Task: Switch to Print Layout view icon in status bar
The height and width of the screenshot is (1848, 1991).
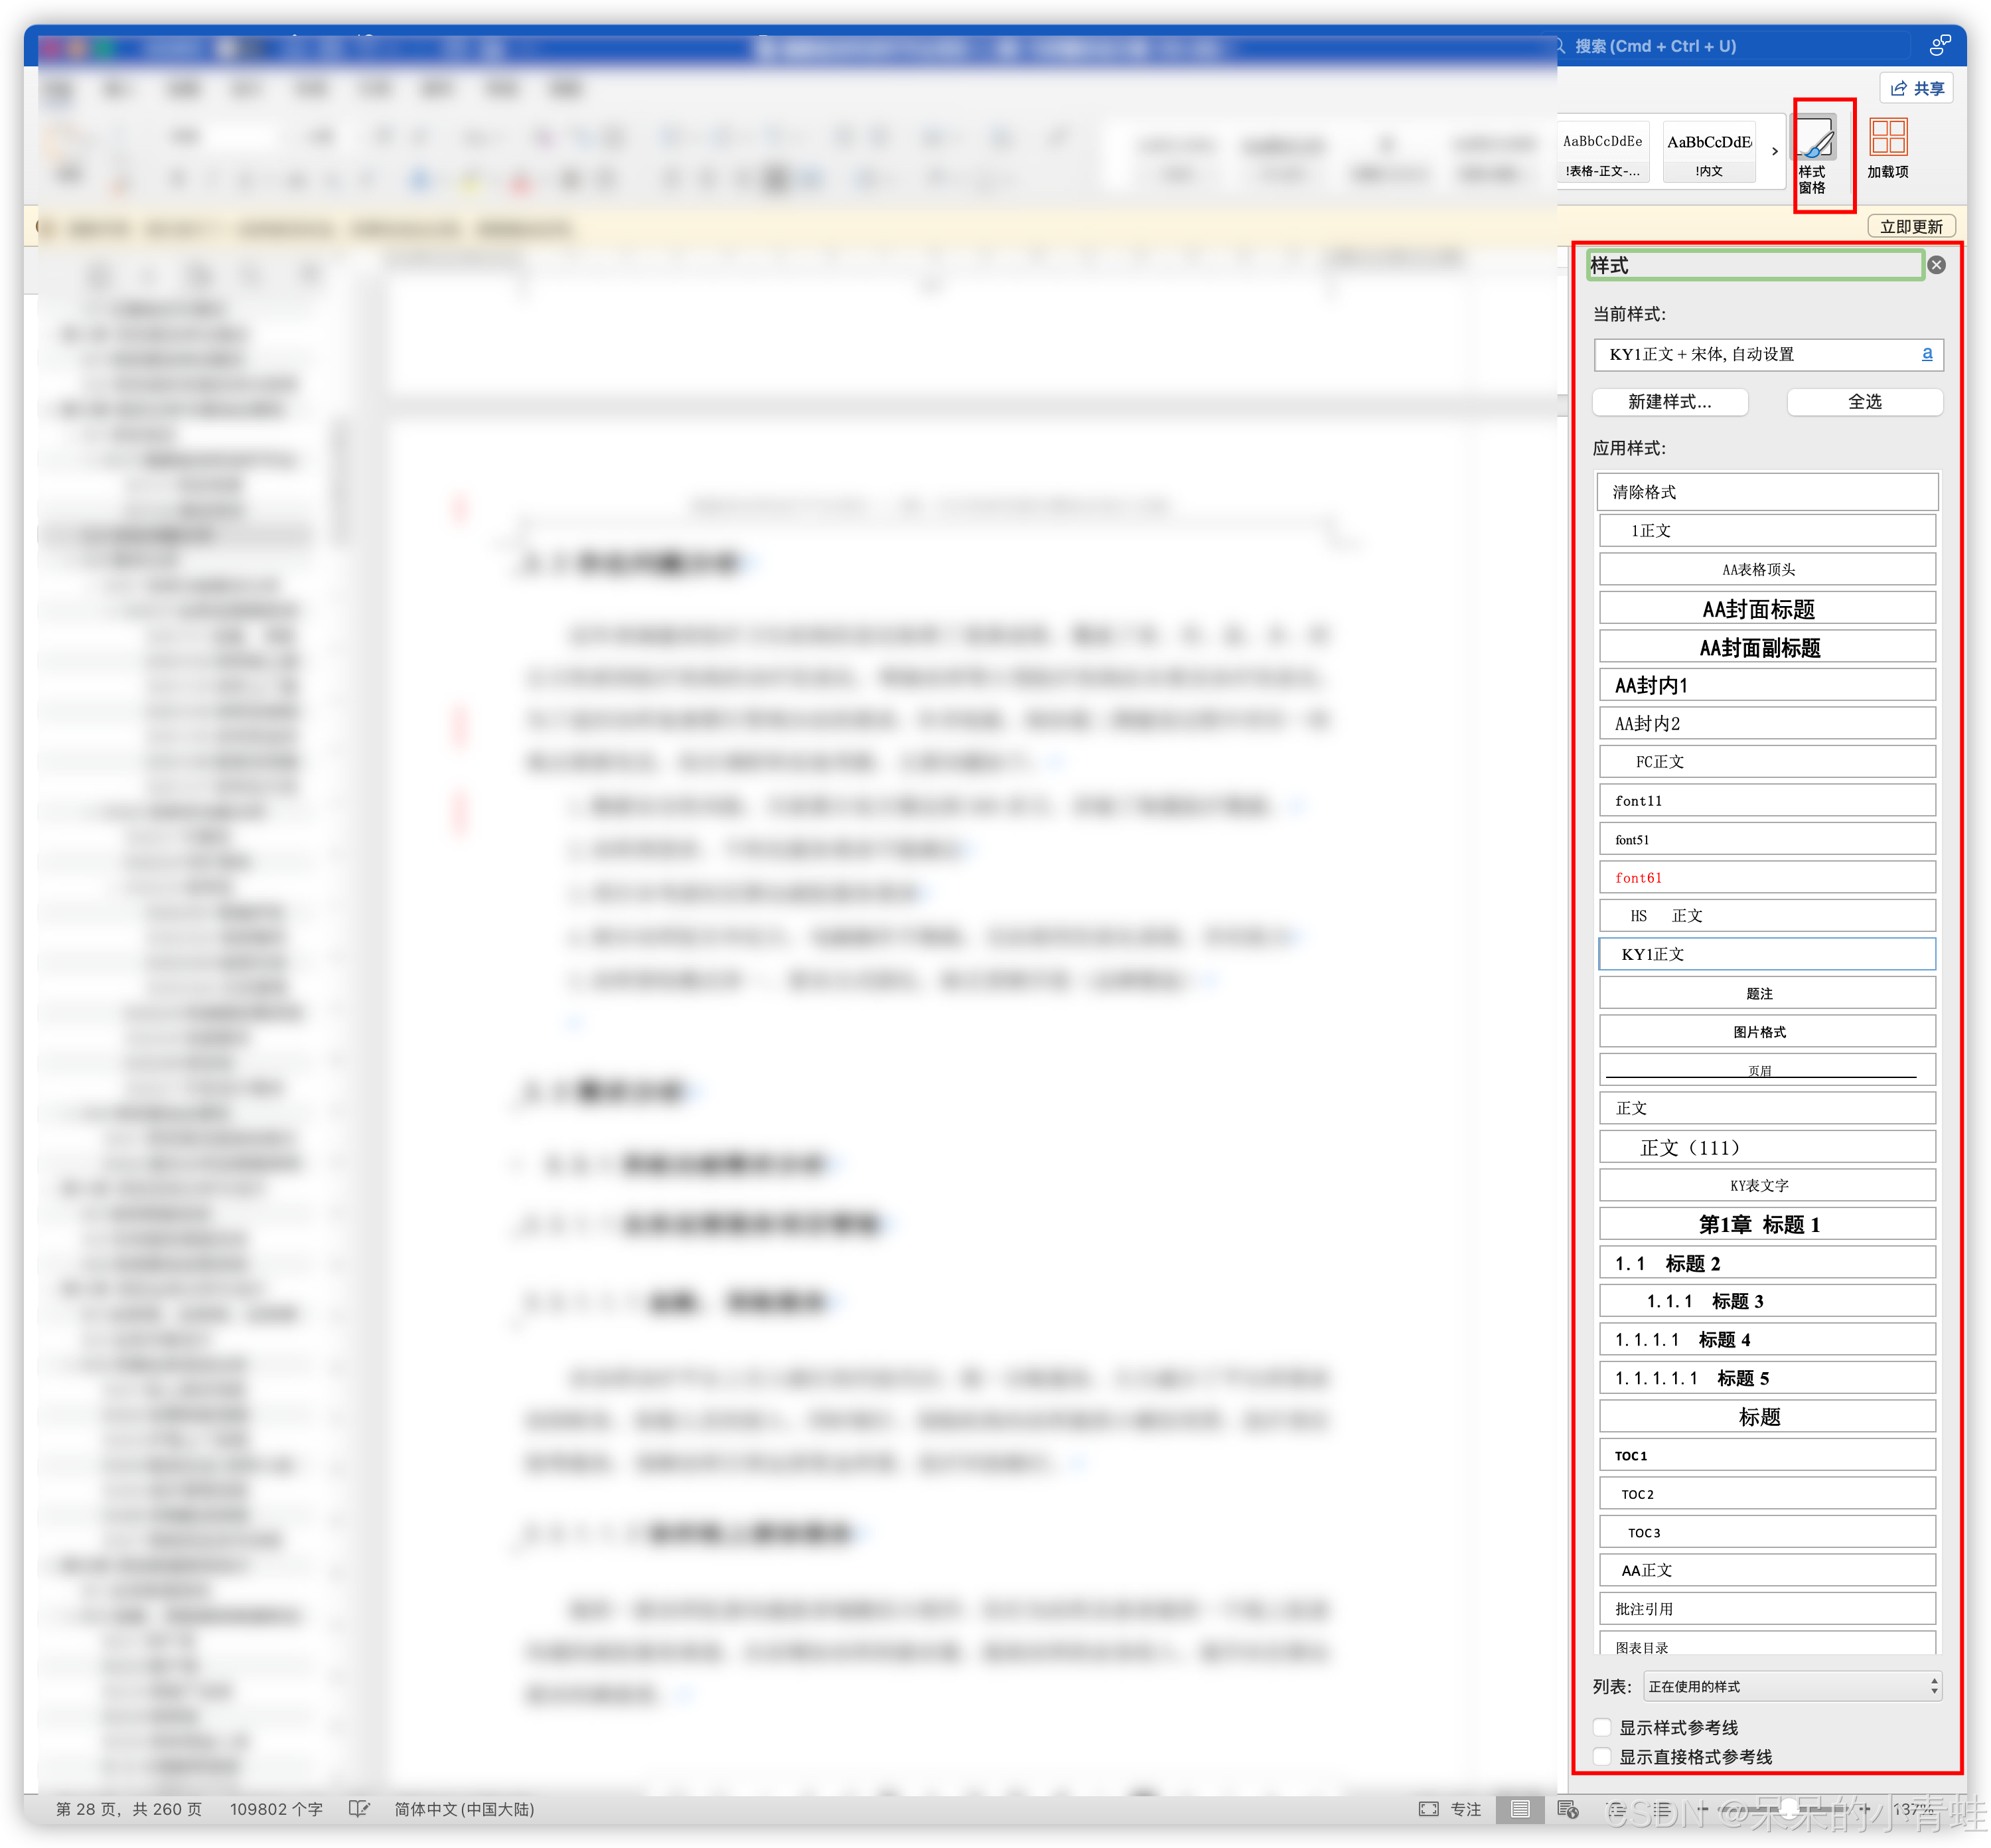Action: (x=1520, y=1808)
